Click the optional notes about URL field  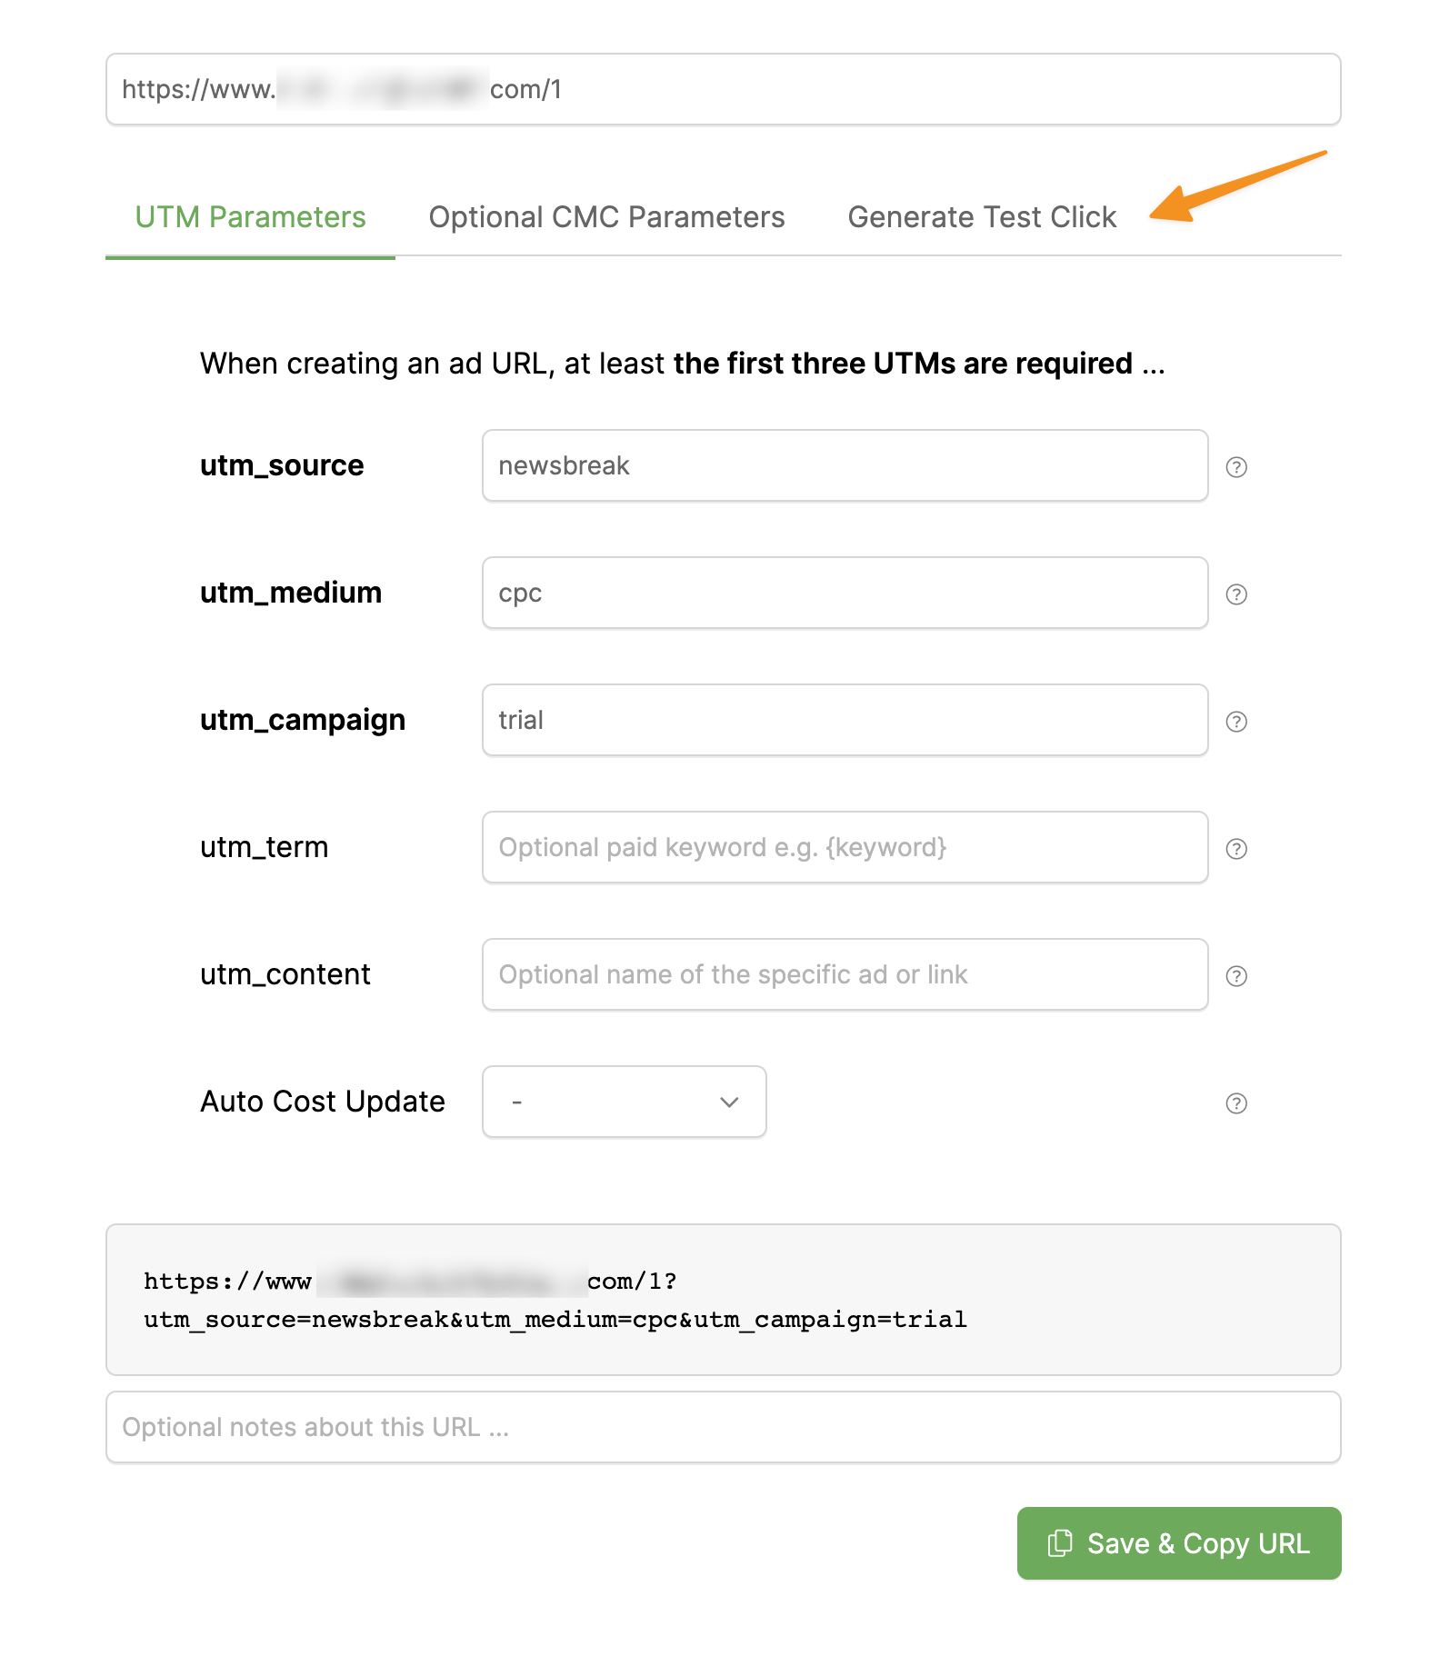click(723, 1427)
